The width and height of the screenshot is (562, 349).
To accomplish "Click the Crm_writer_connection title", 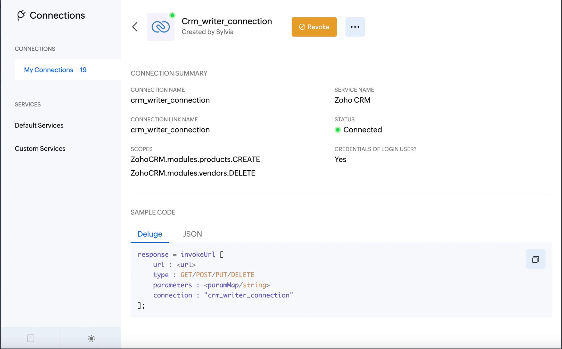I will pos(227,21).
